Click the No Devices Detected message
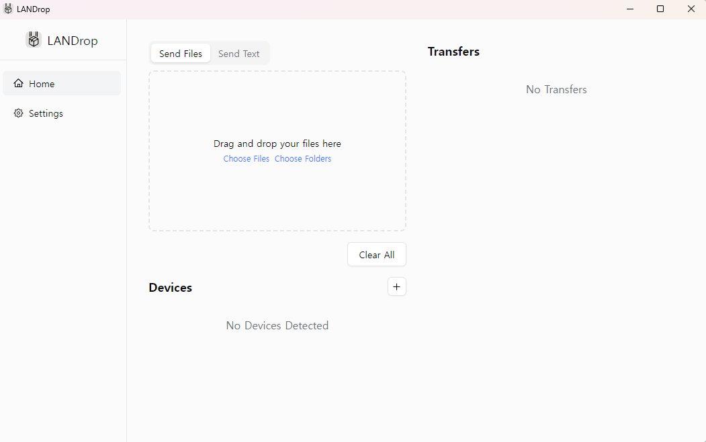 coord(277,325)
